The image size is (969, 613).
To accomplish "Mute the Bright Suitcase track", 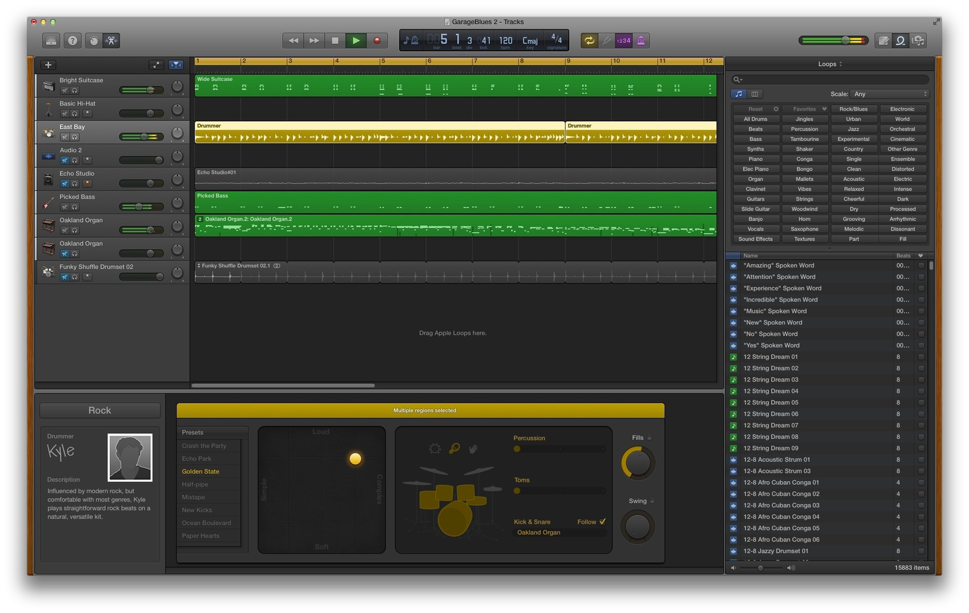I will point(65,89).
